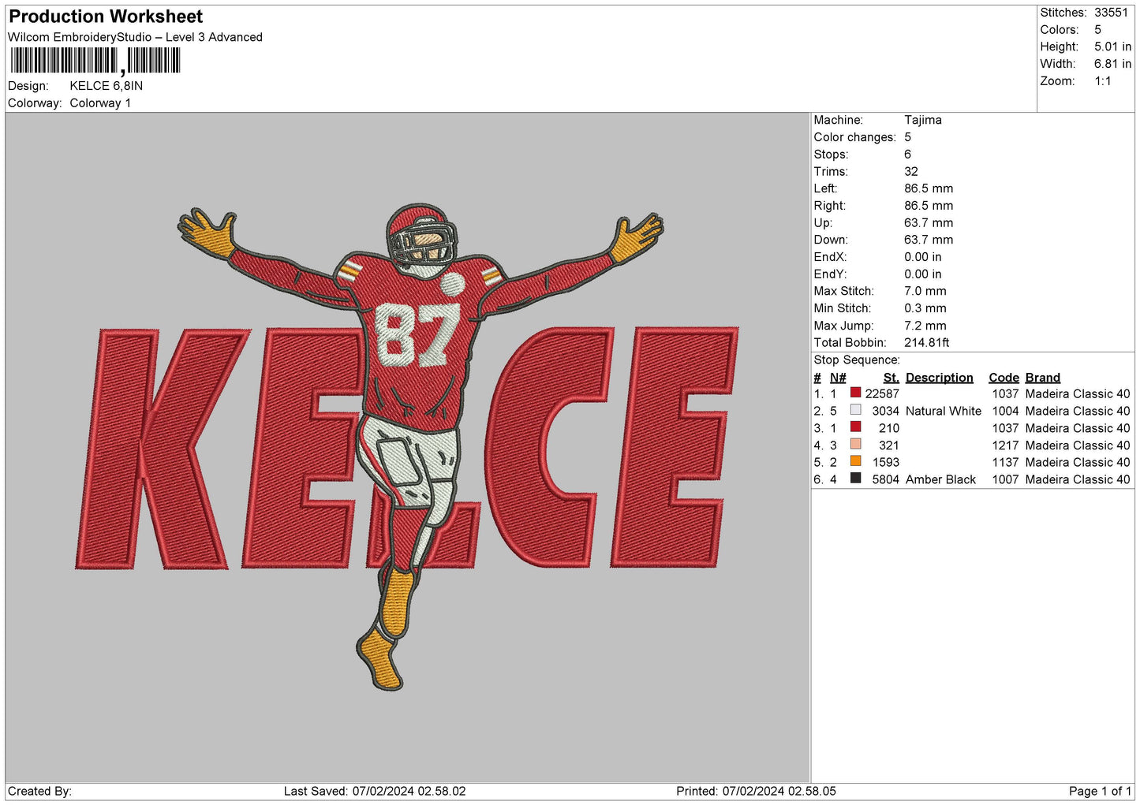Click the Up value 63.7 mm
This screenshot has height=805, width=1140.
(x=929, y=222)
